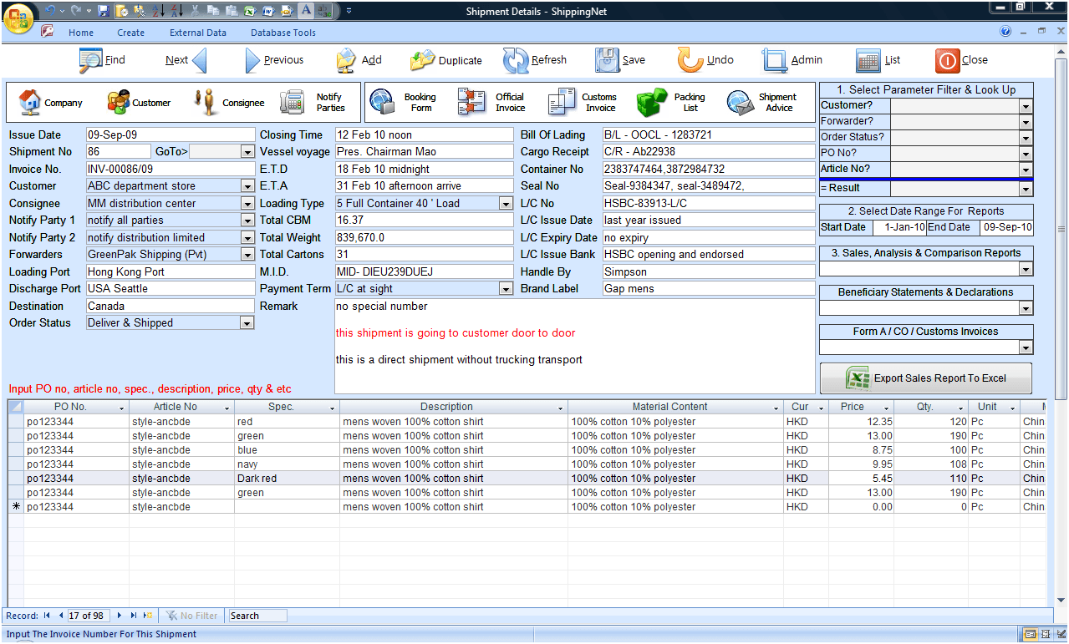Click the No Filter button
The image size is (1069, 644).
coord(191,615)
